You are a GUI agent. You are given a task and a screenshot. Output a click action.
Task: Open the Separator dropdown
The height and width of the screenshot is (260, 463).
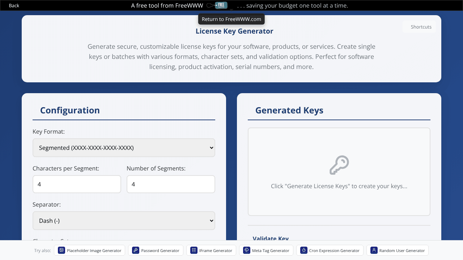pos(124,221)
